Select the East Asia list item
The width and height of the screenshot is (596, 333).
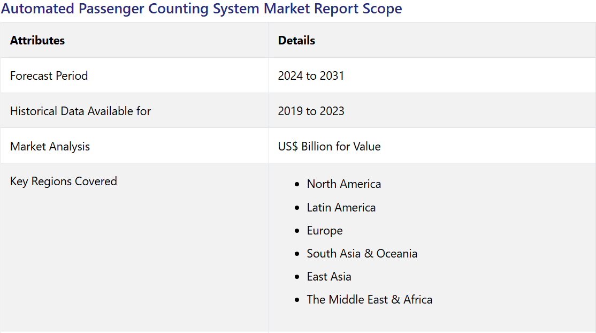pos(328,277)
